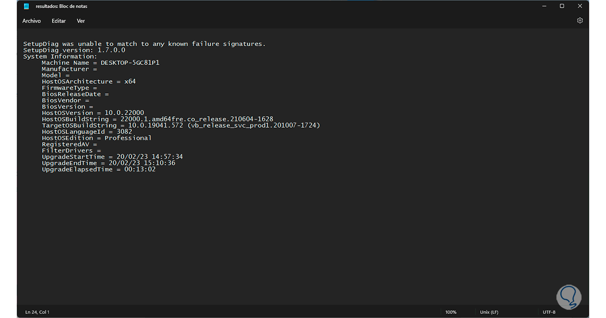Open the Editar menu
This screenshot has width=606, height=318.
click(59, 21)
